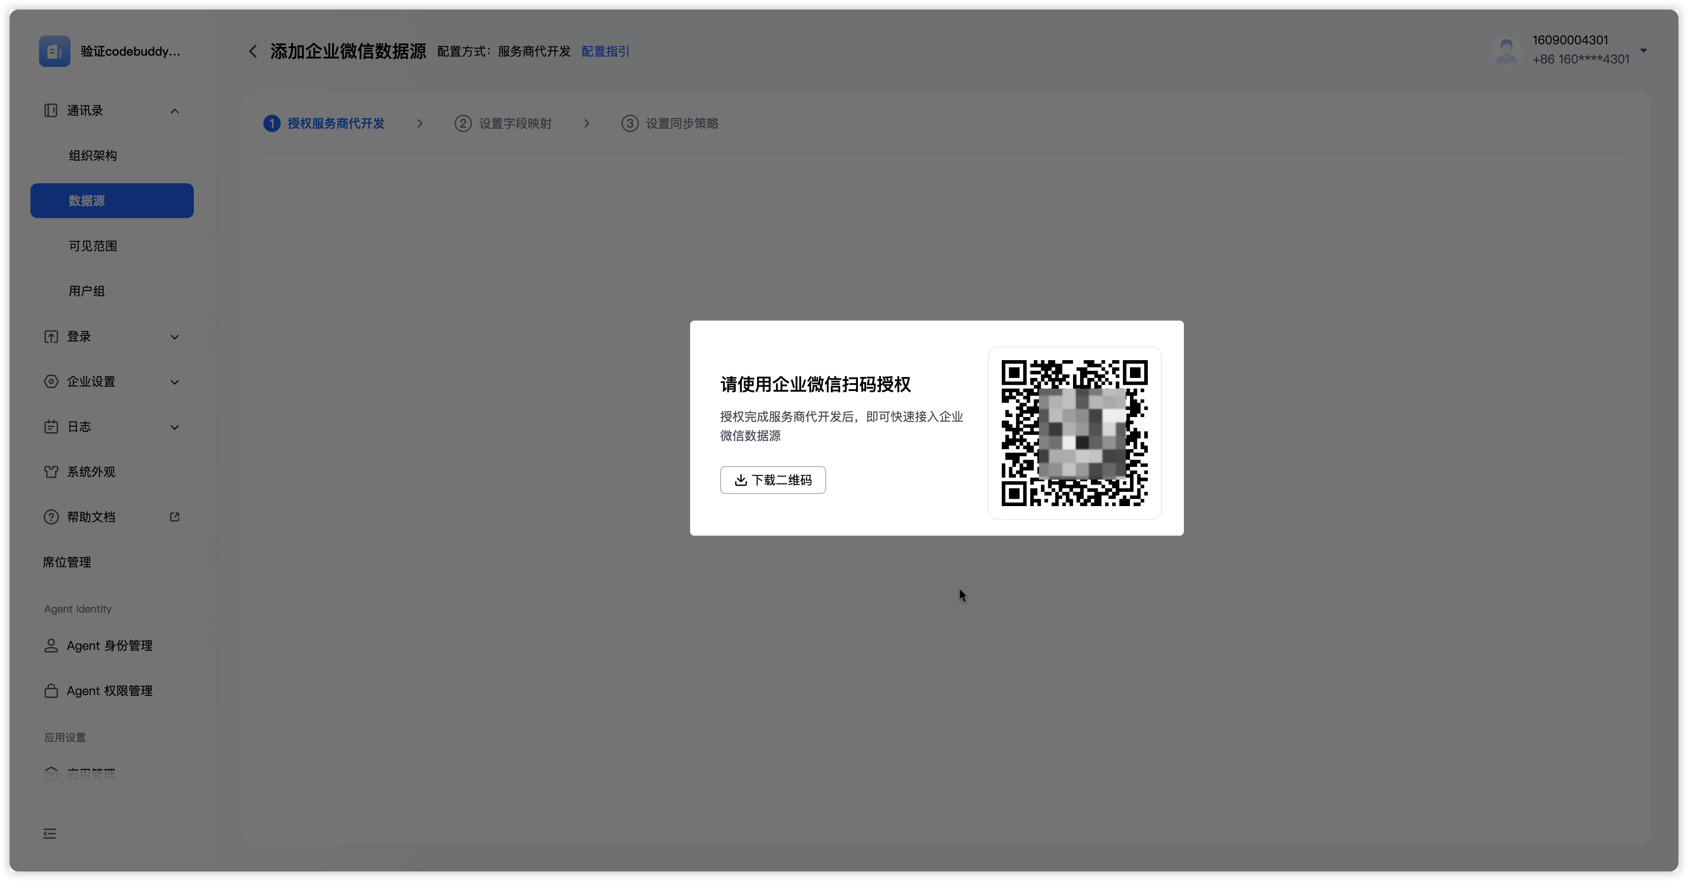
Task: Expand the 登录 section chevron
Action: pyautogui.click(x=174, y=338)
